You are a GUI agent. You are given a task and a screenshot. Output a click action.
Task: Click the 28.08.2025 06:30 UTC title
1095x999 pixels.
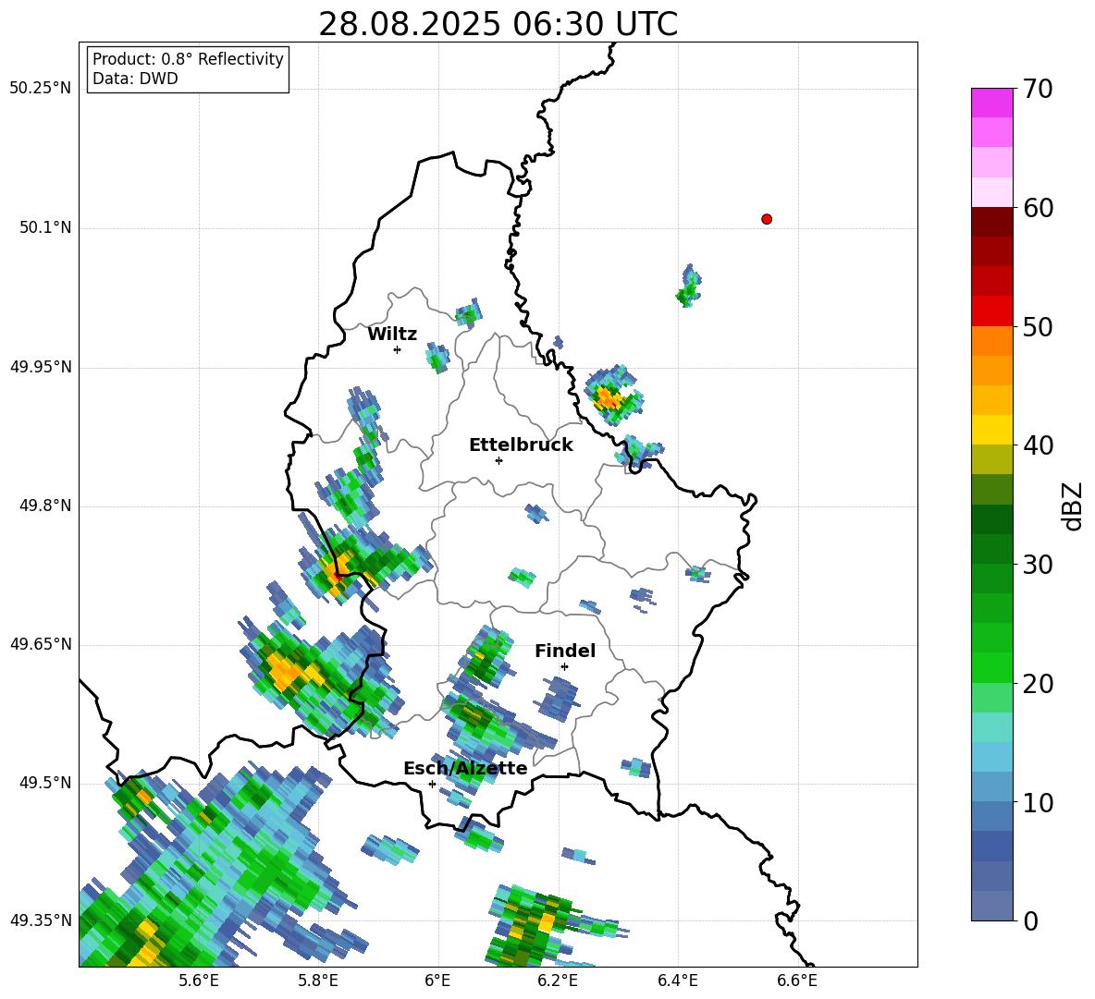498,24
